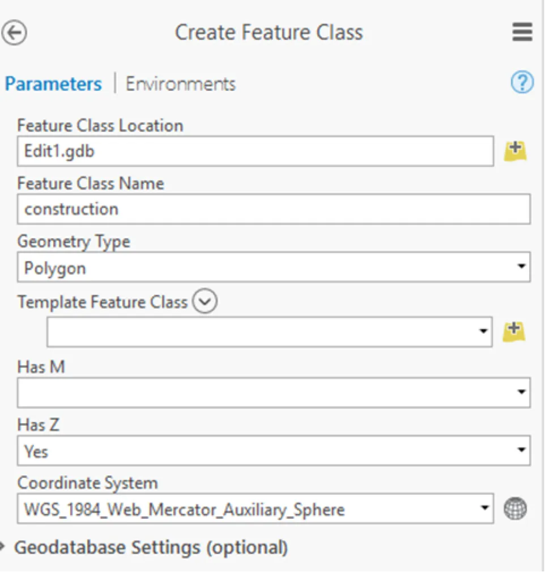The width and height of the screenshot is (545, 572).
Task: Click the help question mark icon
Action: coord(521,83)
